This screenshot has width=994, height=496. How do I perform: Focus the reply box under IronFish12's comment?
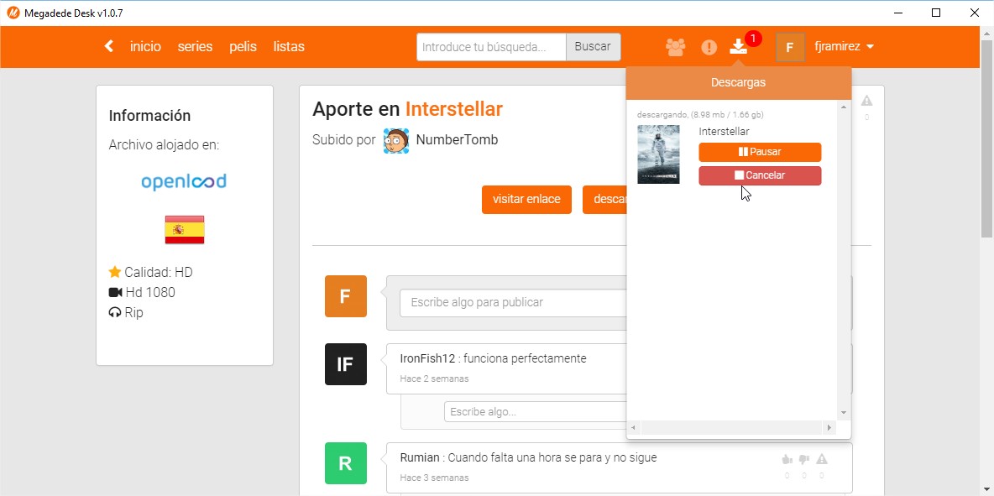click(536, 412)
